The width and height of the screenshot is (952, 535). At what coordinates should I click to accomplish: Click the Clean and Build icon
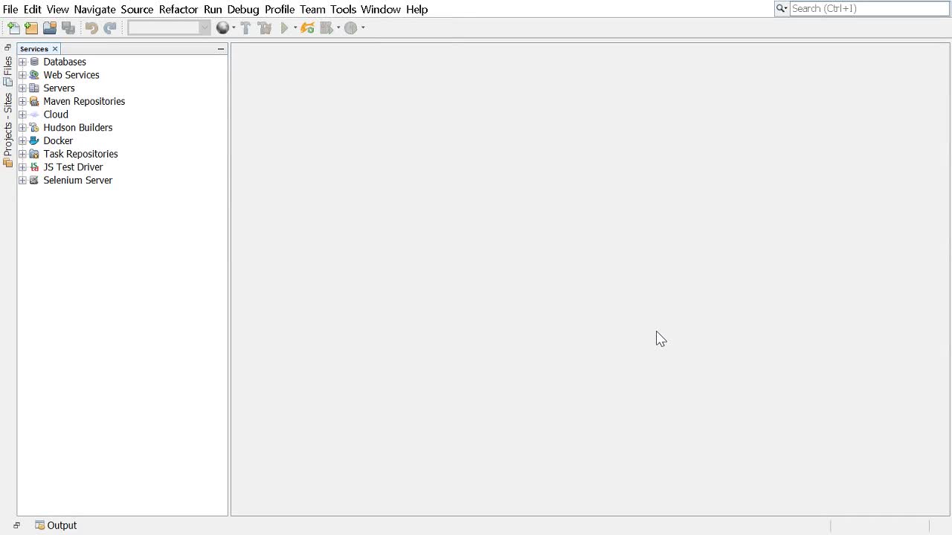tap(265, 27)
